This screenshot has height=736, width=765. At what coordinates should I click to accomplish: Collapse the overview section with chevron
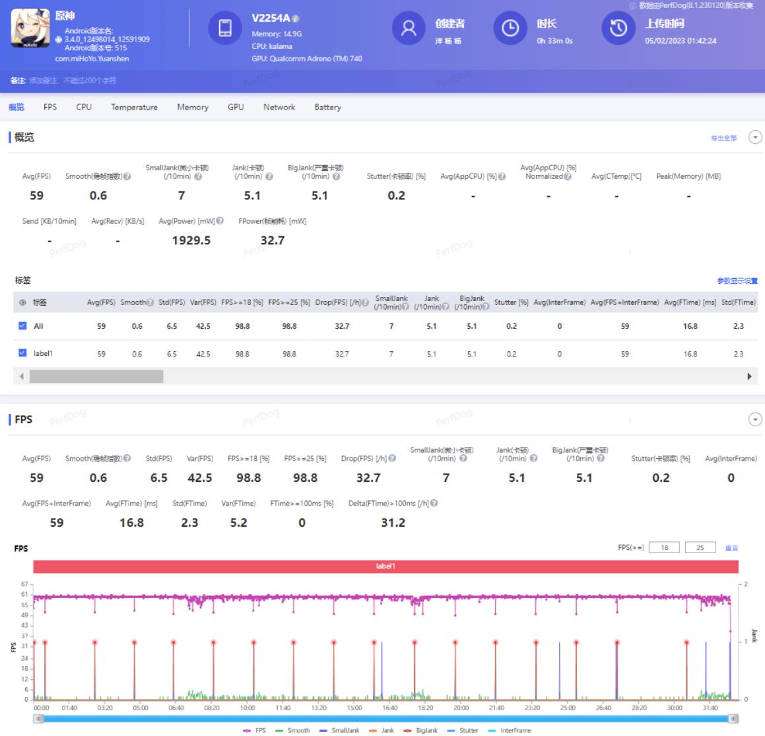(755, 137)
